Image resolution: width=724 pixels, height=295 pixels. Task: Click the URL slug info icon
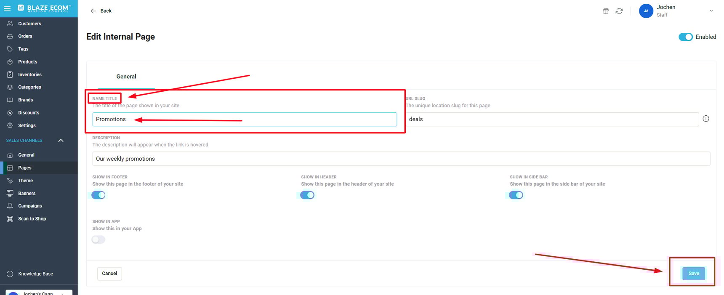706,119
